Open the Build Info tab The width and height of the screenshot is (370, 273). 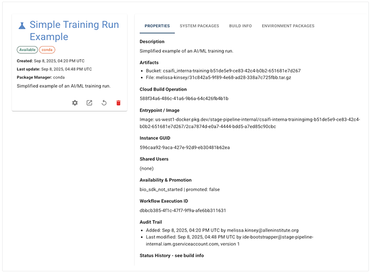pos(240,26)
